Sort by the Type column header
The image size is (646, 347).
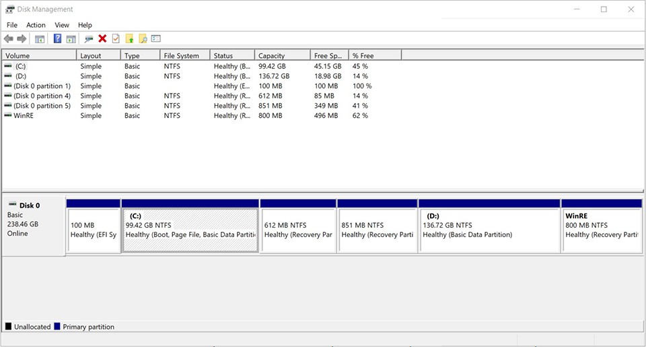point(140,55)
